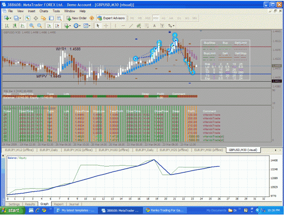Open the tester Report tab
The width and height of the screenshot is (284, 215).
click(x=59, y=204)
